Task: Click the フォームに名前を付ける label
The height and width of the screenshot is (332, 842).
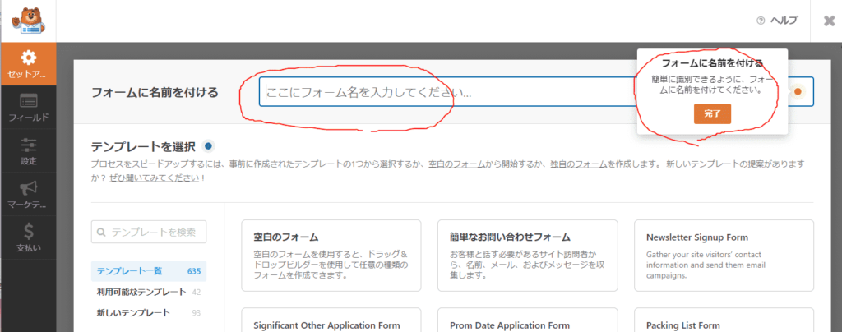Action: click(x=155, y=92)
